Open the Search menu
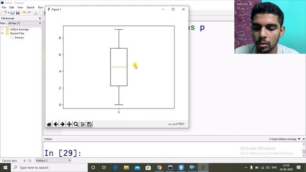The image size is (306, 172). (x=31, y=8)
